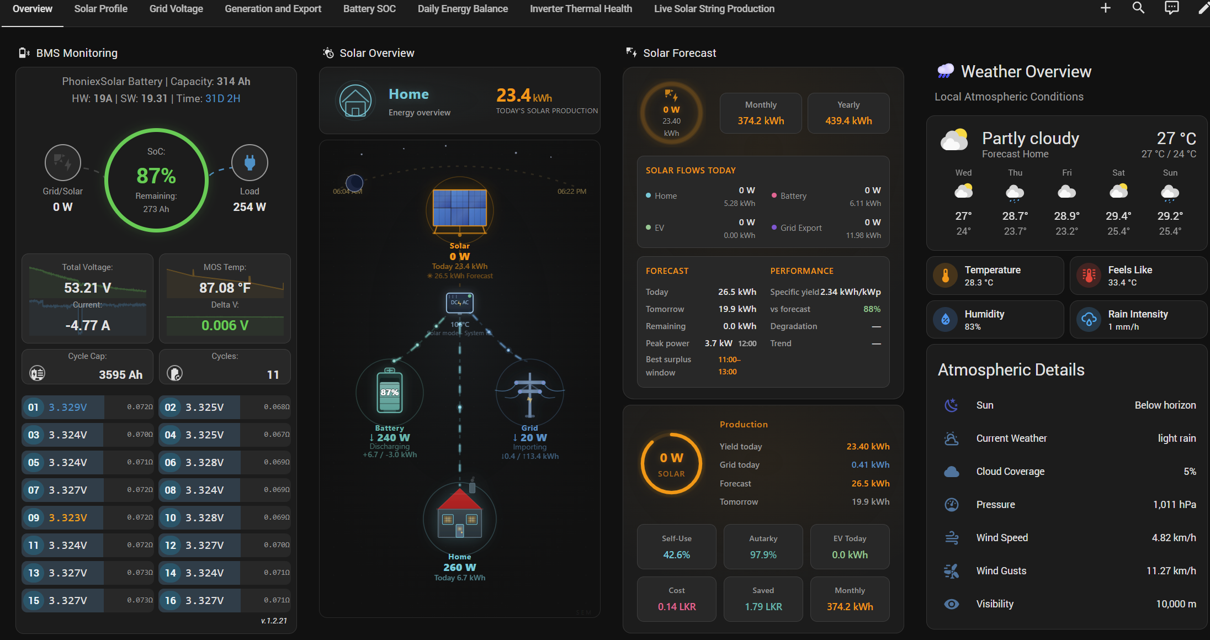This screenshot has width=1210, height=640.
Task: Switch to the Grid Voltage tab
Action: [x=176, y=9]
